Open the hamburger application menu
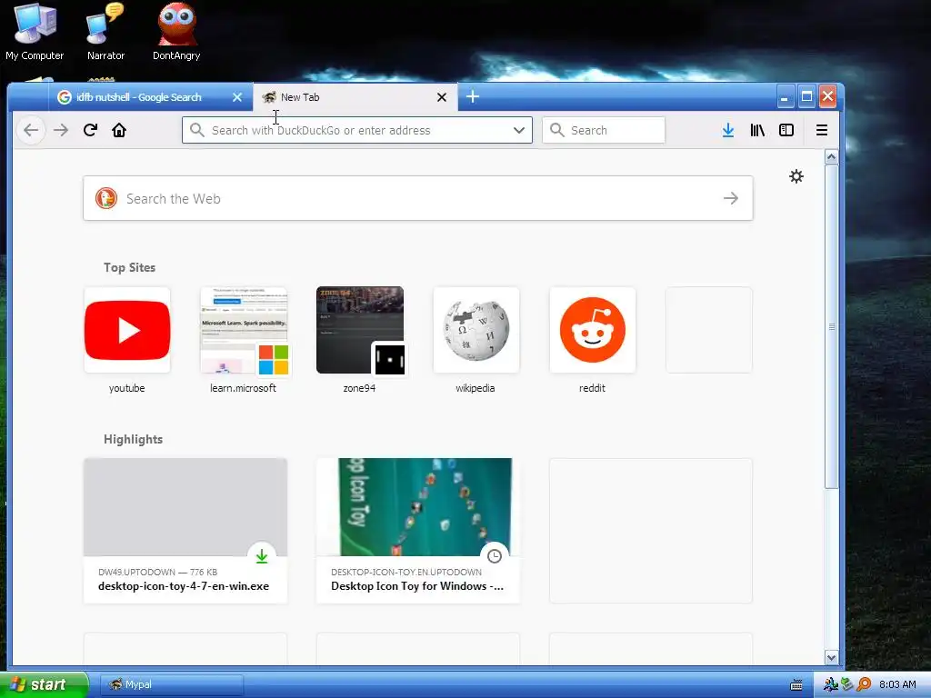The image size is (931, 698). [822, 130]
